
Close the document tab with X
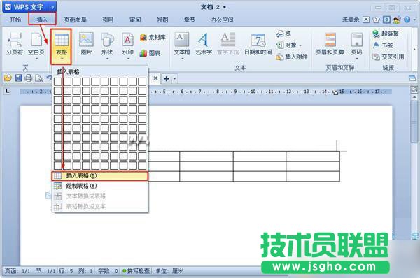pos(155,78)
